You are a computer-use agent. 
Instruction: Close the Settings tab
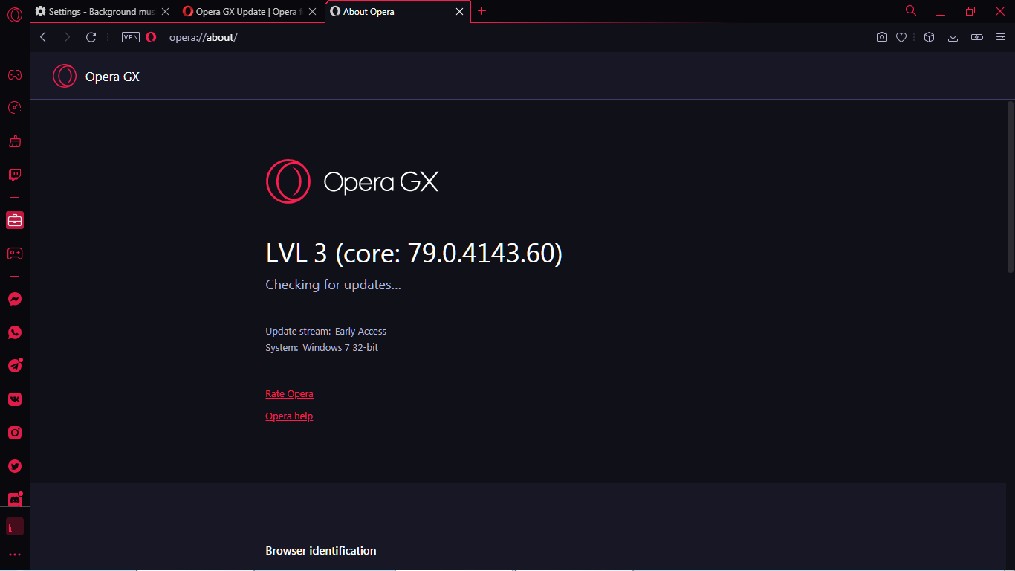coord(166,12)
